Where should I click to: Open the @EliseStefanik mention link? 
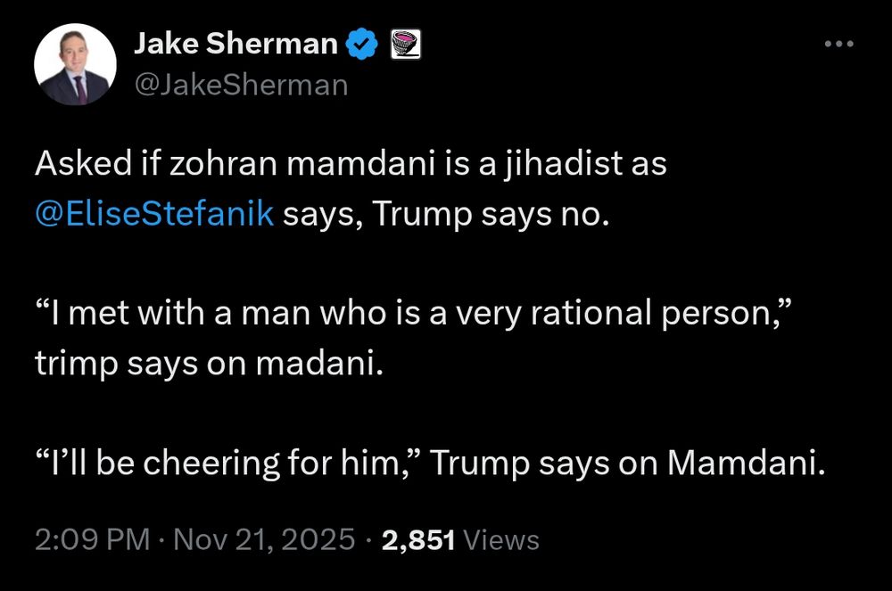(154, 215)
